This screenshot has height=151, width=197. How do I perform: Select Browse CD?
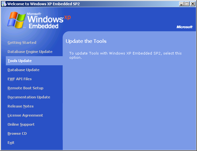point(17,133)
